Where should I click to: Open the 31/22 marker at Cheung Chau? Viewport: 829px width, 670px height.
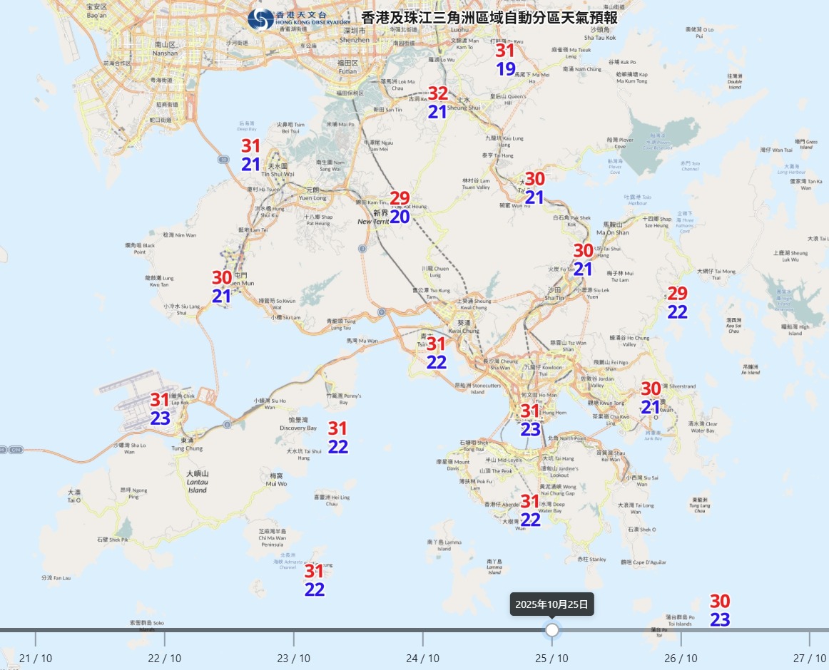[x=315, y=580]
